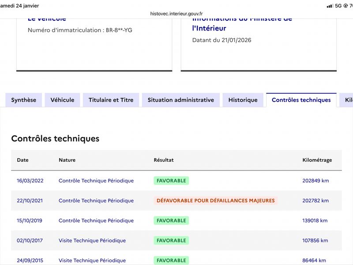This screenshot has height=265, width=353.
Task: Open the Synthèse tab
Action: (x=24, y=100)
